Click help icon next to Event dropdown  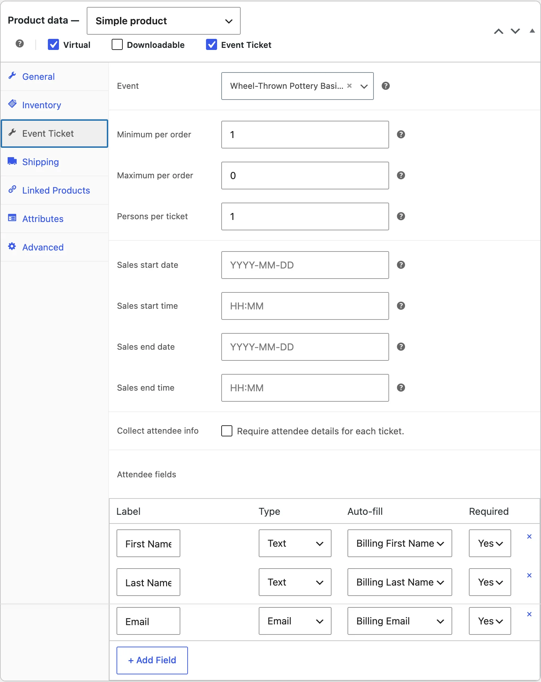coord(386,86)
